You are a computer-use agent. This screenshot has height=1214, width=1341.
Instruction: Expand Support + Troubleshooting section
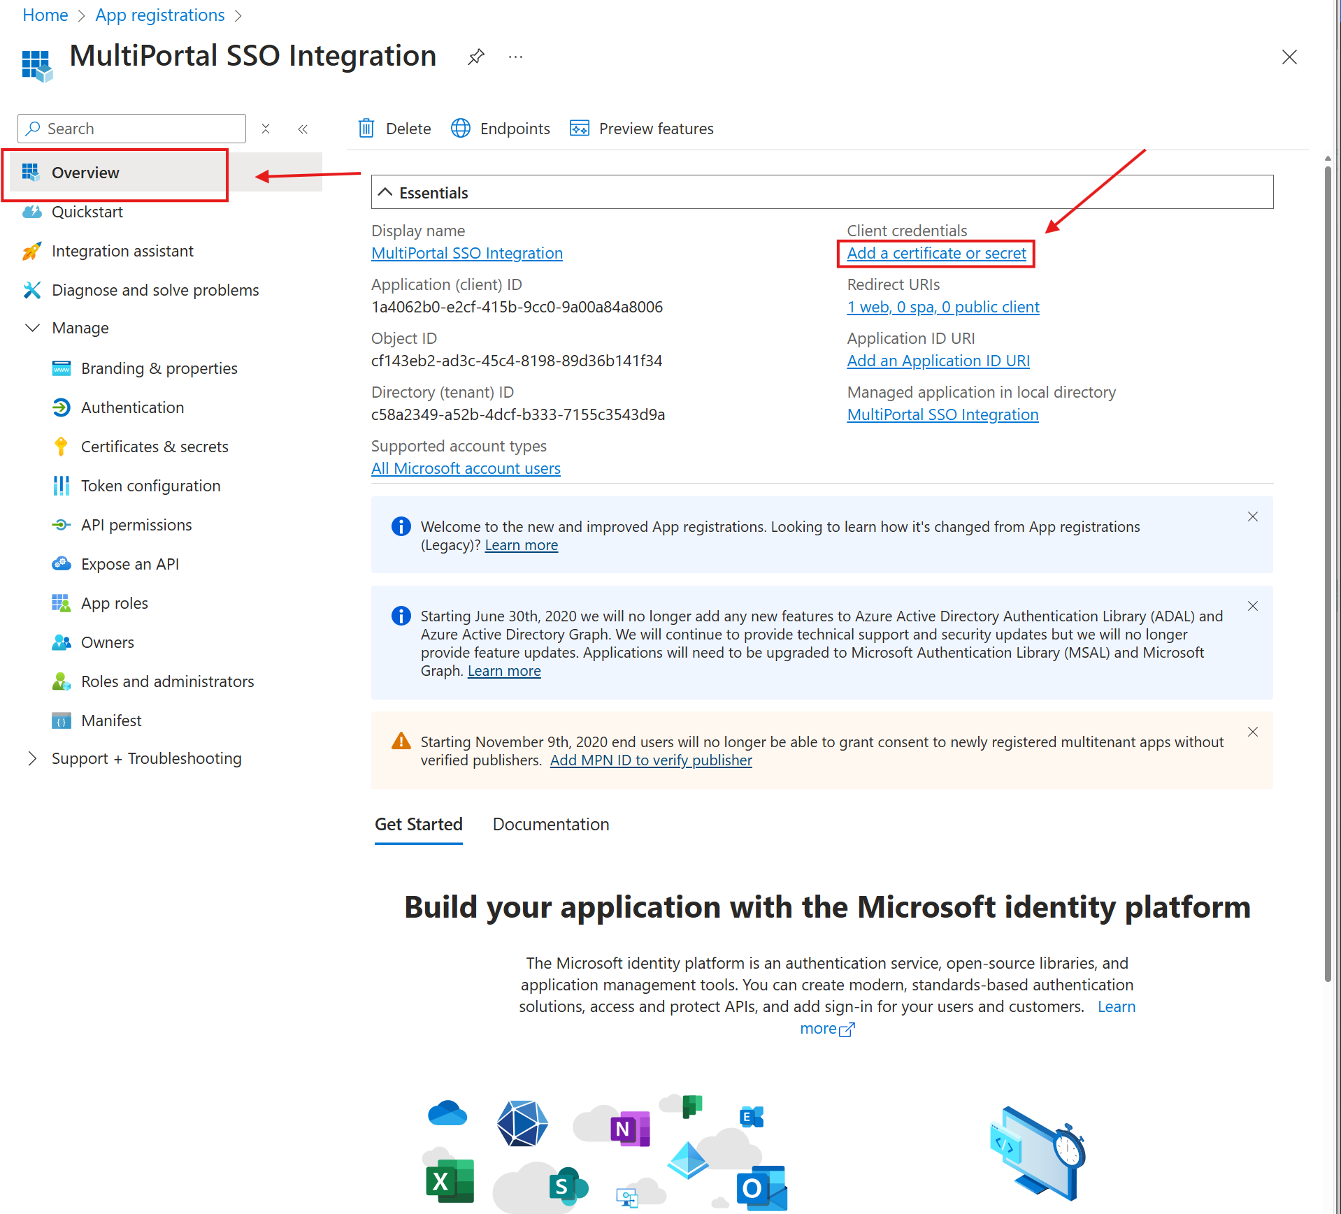click(32, 758)
